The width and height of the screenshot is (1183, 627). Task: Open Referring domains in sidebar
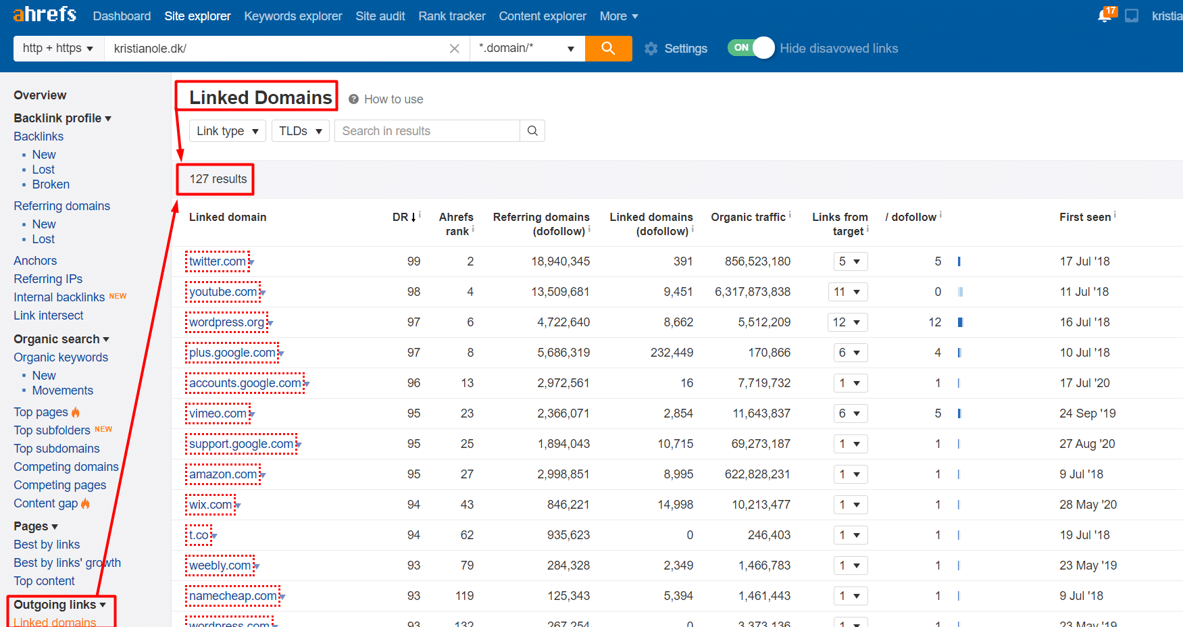coord(61,206)
